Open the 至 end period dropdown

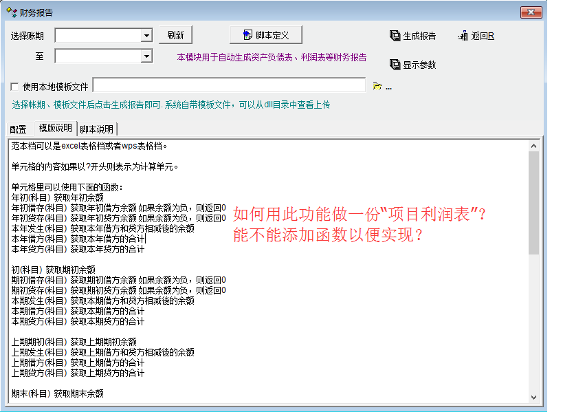[x=146, y=56]
